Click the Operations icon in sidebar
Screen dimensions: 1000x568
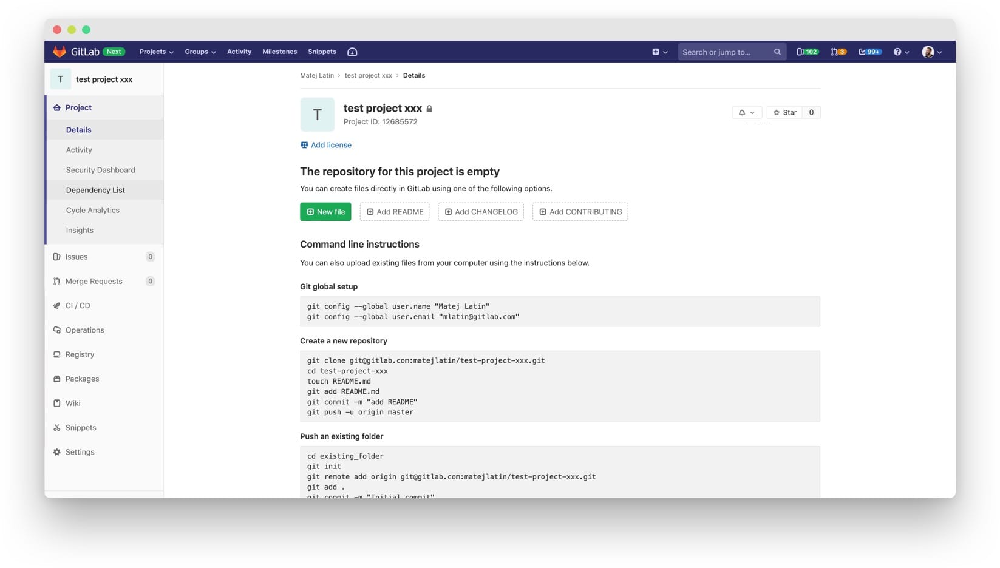(56, 330)
